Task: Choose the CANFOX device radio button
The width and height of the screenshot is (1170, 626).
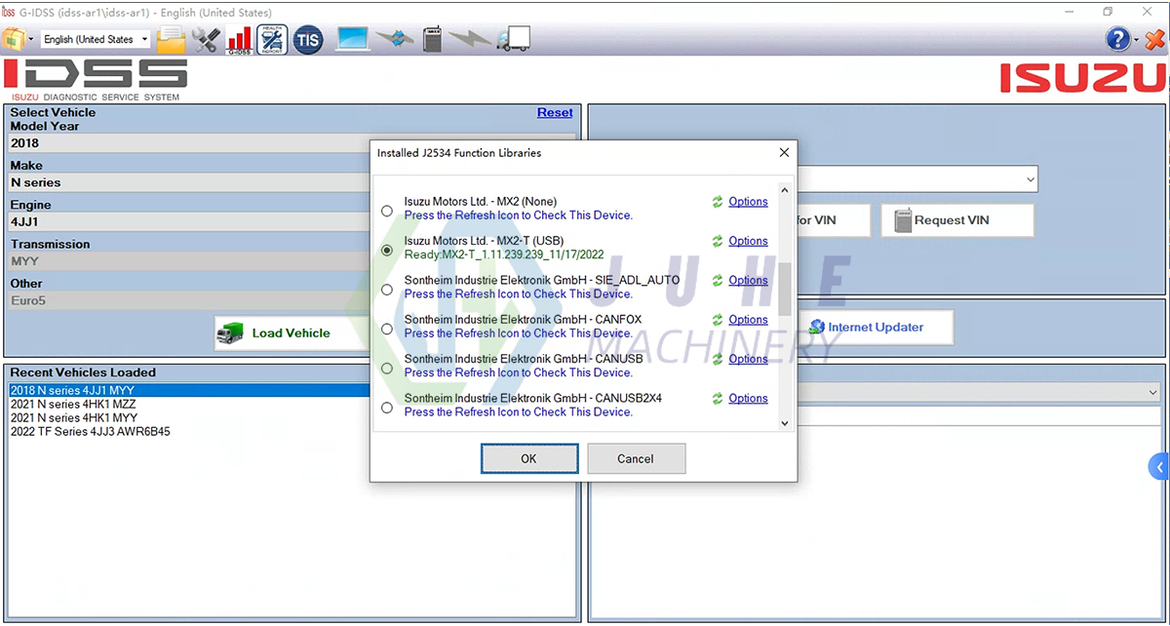Action: [386, 328]
